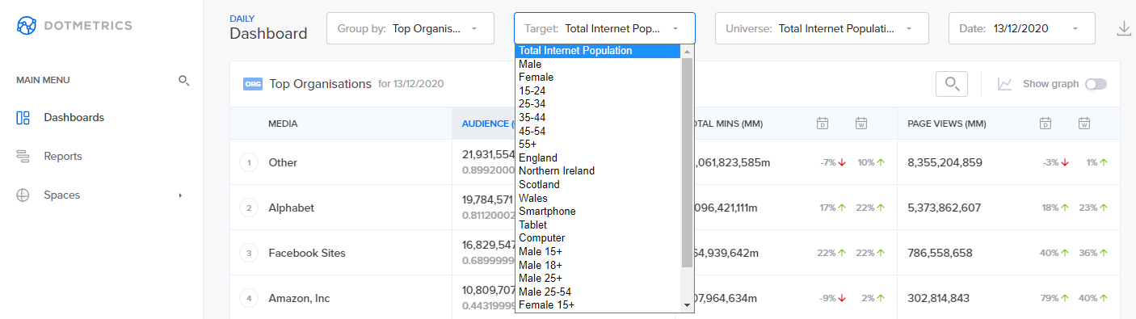Image resolution: width=1136 pixels, height=319 pixels.
Task: Click page views value 8,355,204,859
Action: (x=945, y=162)
